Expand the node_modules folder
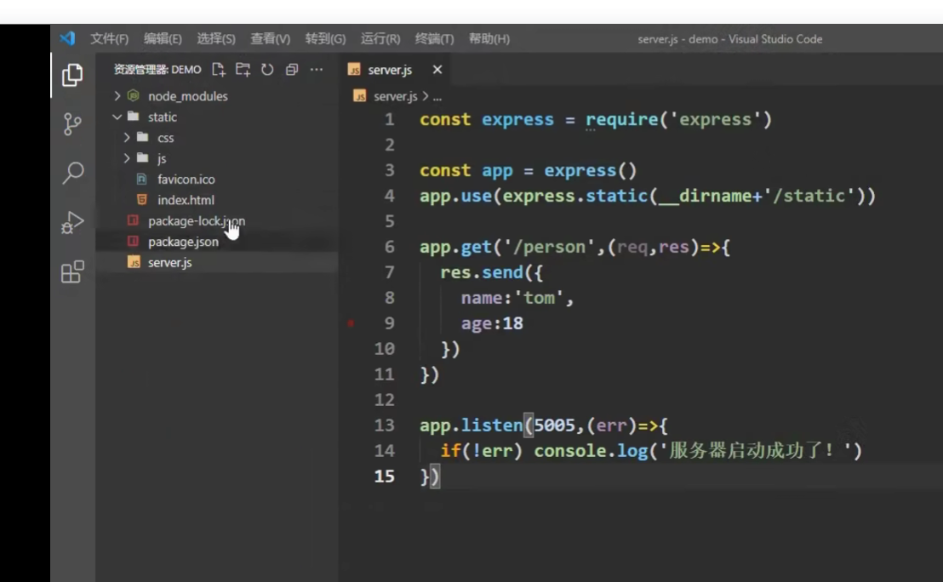Screen dimensions: 943x582 [x=117, y=96]
